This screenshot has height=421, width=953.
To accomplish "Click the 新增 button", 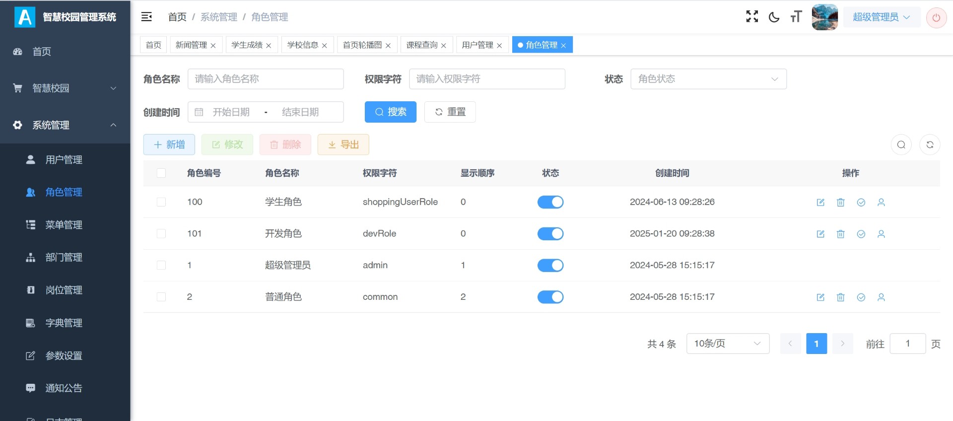I will click(x=169, y=144).
